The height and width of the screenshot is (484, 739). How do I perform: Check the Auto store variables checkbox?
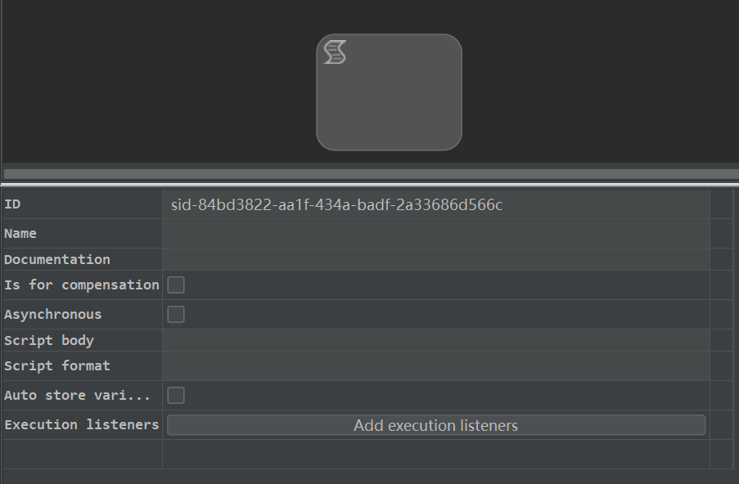[176, 395]
